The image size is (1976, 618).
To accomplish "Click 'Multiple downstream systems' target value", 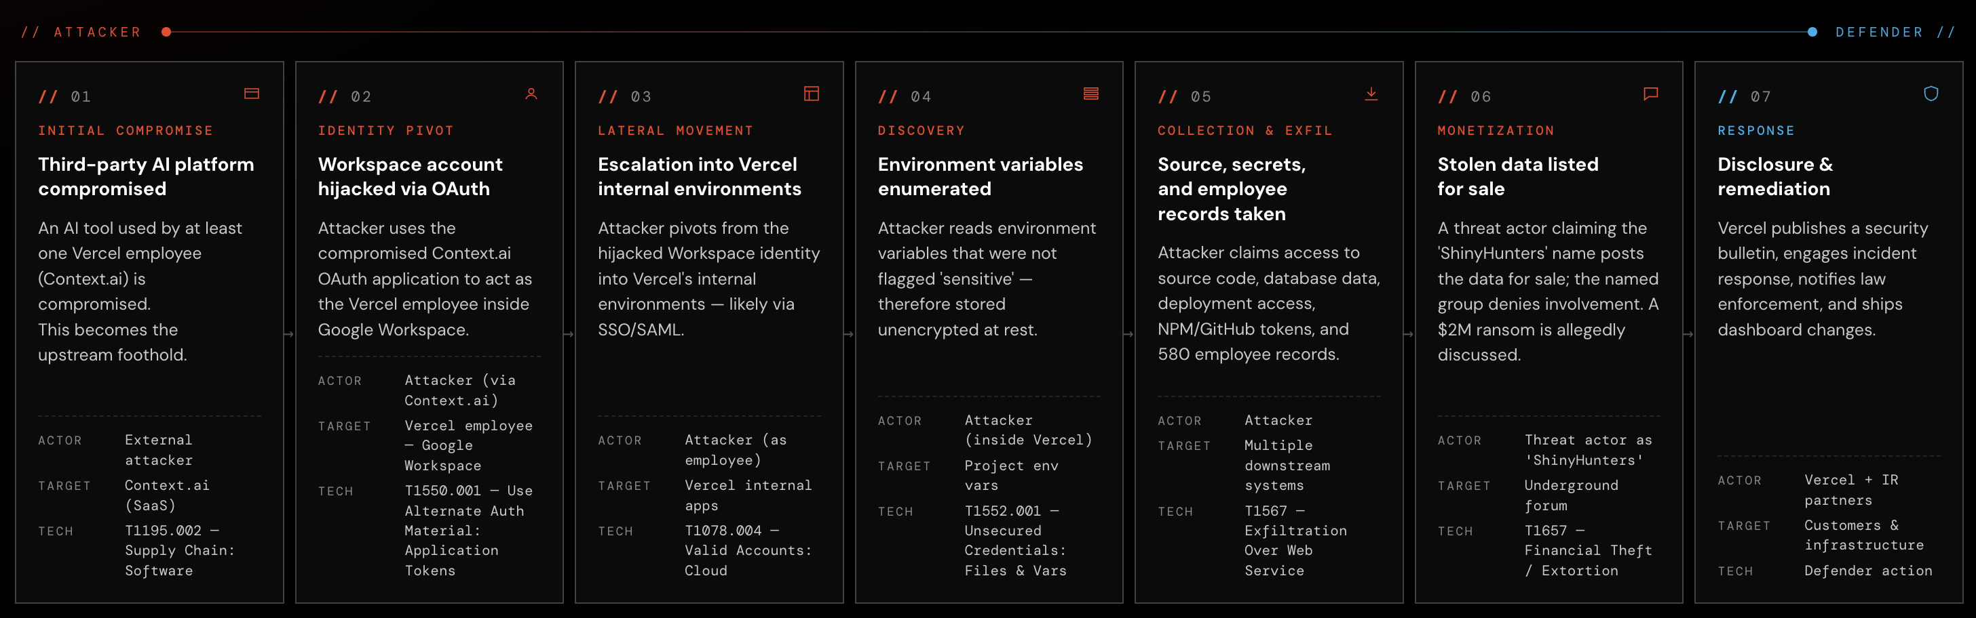I will click(1287, 466).
